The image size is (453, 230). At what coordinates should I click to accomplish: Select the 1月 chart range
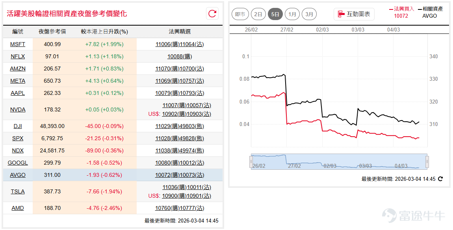click(292, 14)
